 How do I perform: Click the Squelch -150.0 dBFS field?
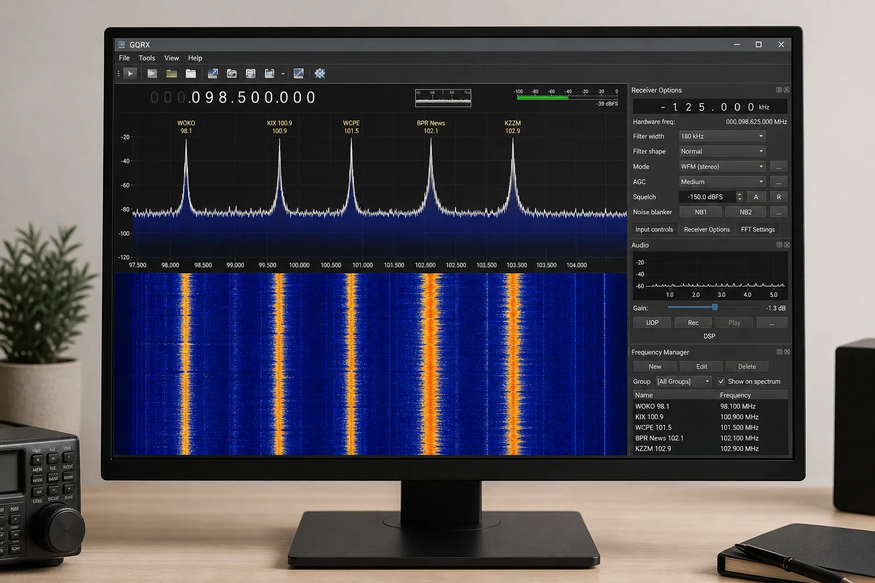tap(707, 197)
